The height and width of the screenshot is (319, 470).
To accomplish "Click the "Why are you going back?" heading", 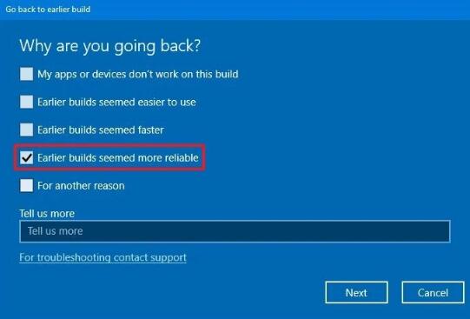I will [x=110, y=46].
